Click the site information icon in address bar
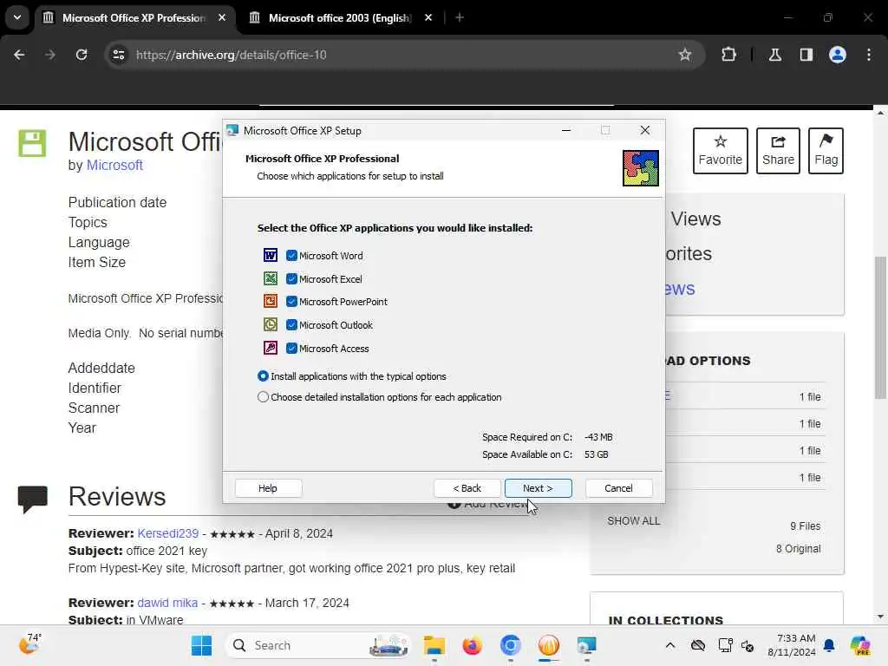This screenshot has width=888, height=666. (118, 55)
